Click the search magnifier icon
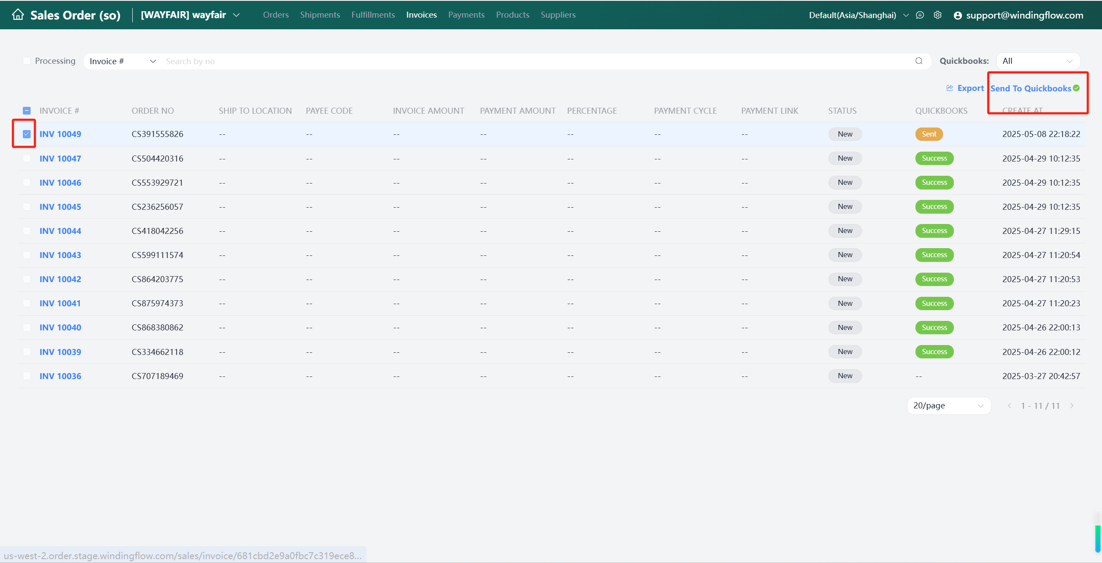This screenshot has height=563, width=1102. 919,61
